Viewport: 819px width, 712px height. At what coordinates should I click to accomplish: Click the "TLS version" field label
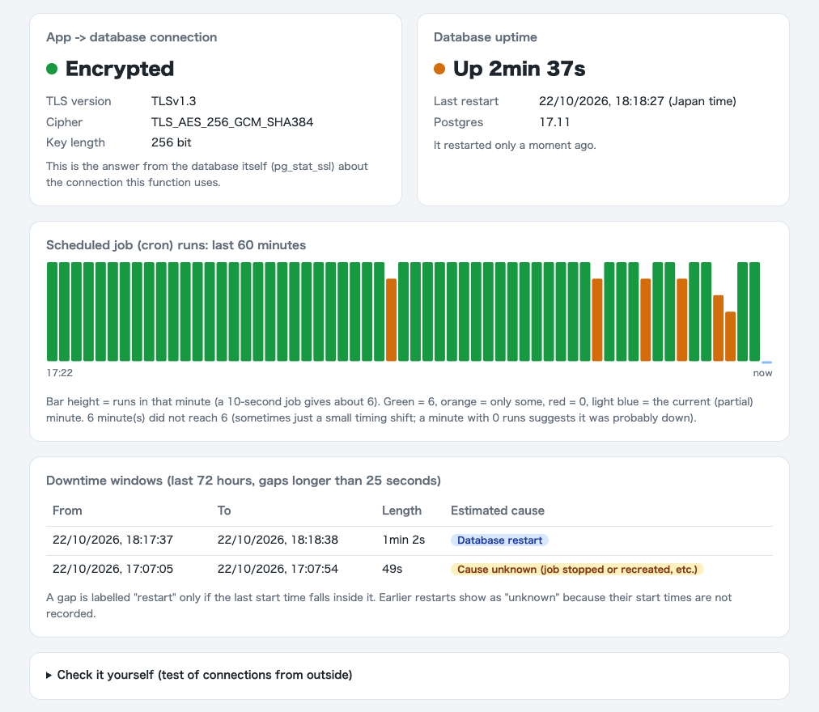79,101
